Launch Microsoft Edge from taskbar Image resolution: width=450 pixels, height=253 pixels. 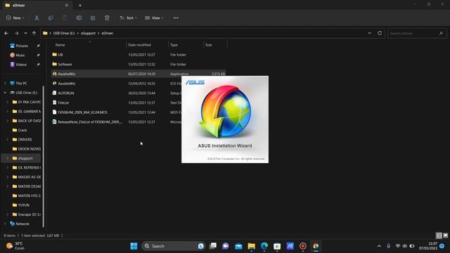tap(264, 246)
